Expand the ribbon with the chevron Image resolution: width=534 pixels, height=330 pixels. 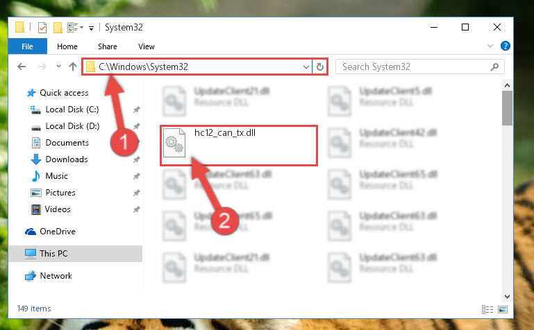[x=490, y=46]
